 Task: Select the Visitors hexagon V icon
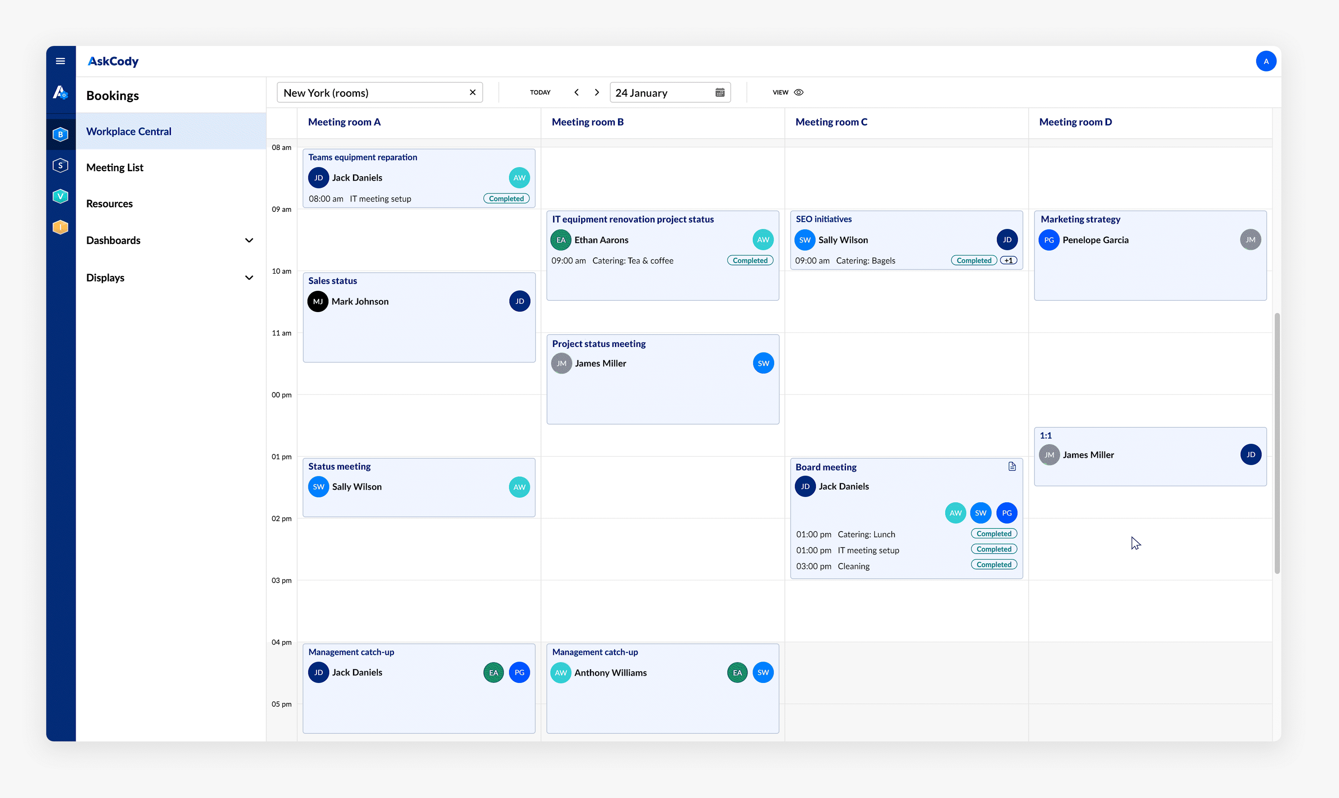coord(60,196)
